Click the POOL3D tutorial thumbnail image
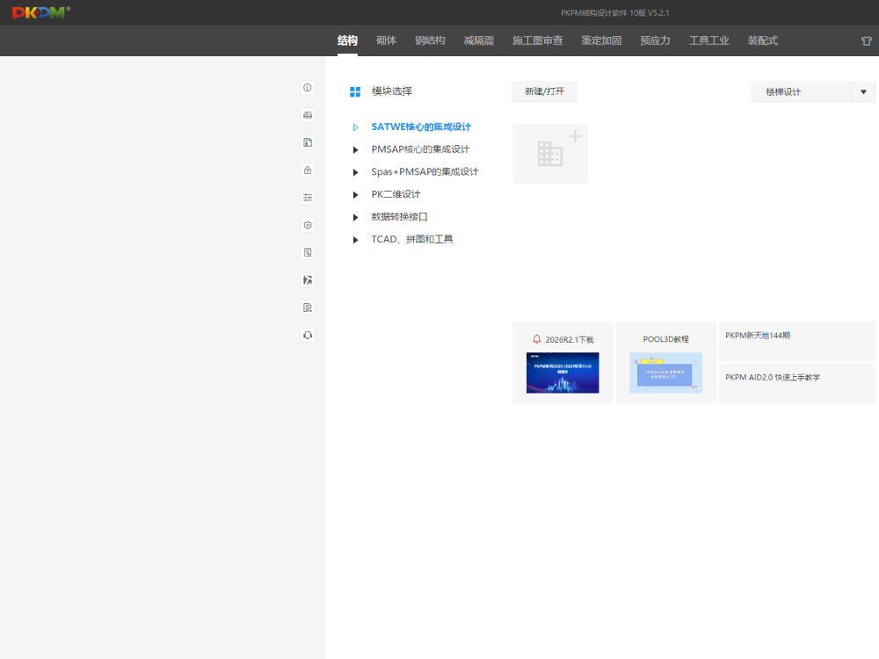 coord(665,373)
